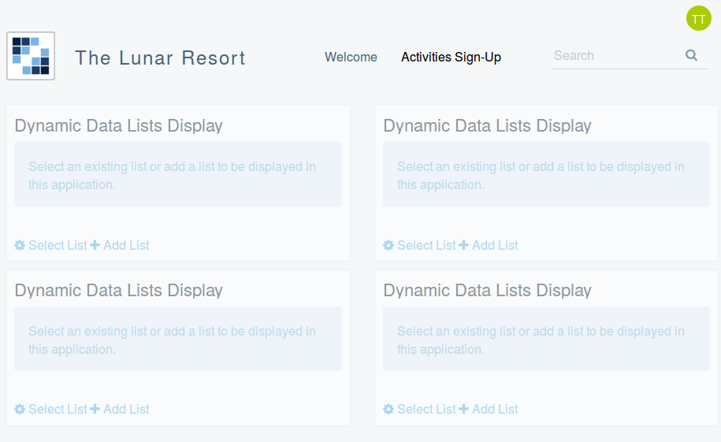This screenshot has width=721, height=442.
Task: Click top-left Dynamic Data Lists Display title
Action: point(119,125)
